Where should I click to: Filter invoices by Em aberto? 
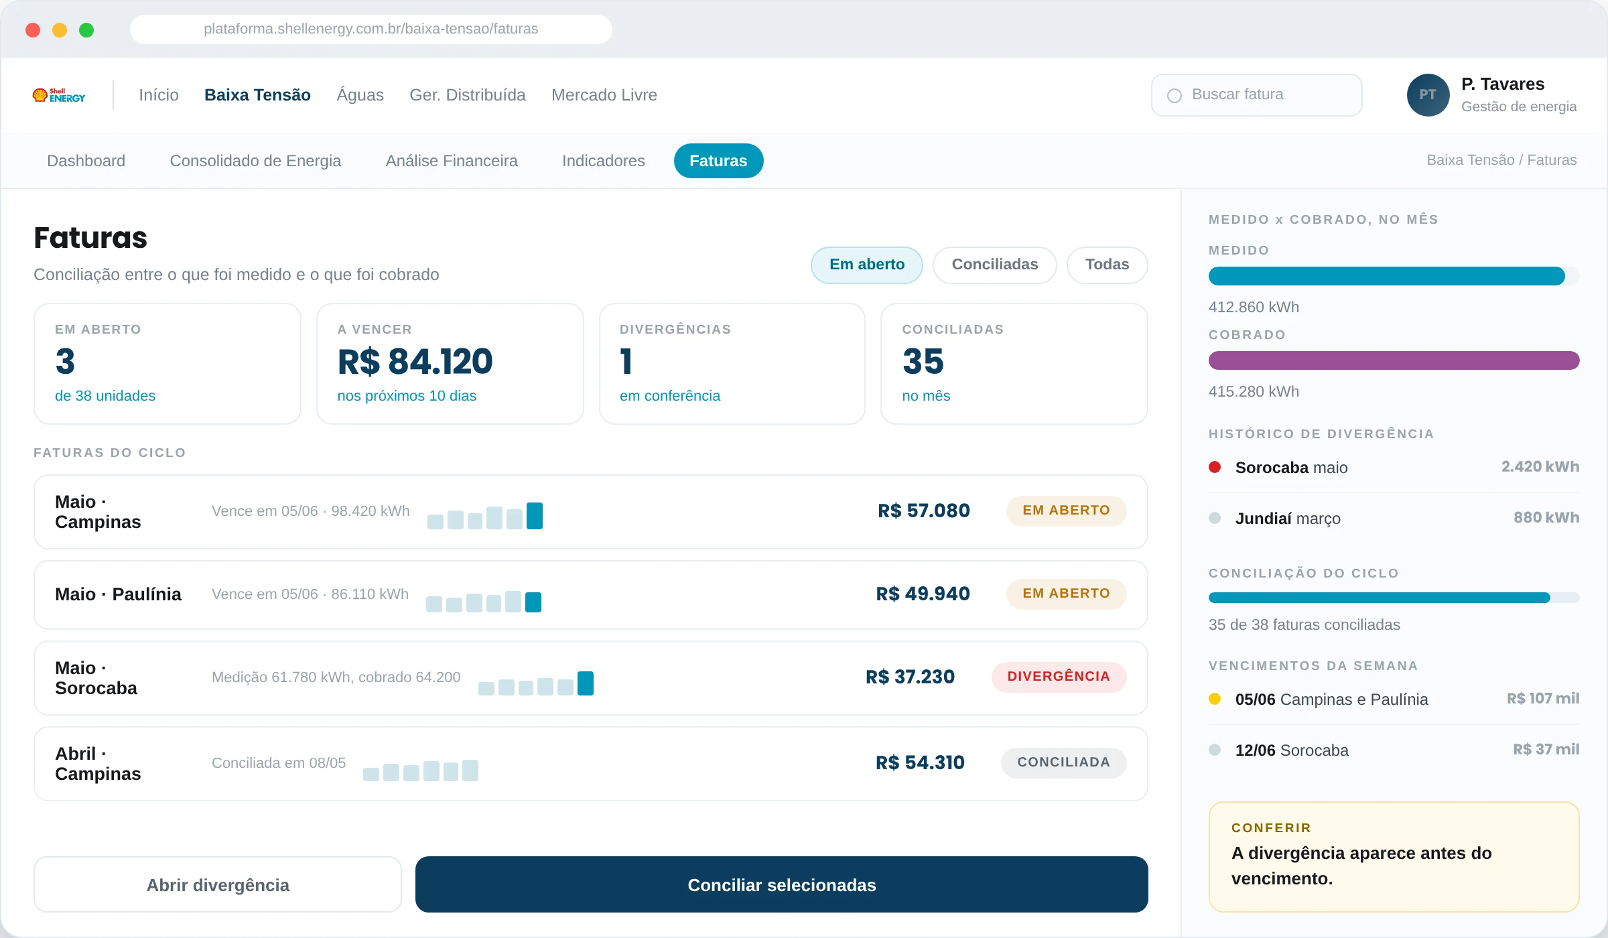click(867, 265)
